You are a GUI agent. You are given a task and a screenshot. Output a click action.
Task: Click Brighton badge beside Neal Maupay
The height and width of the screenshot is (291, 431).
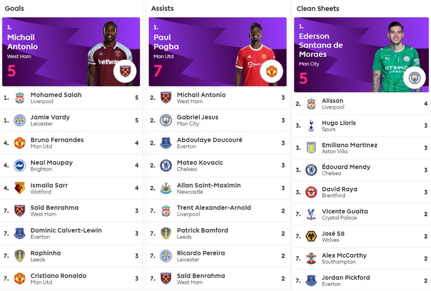coord(19,166)
